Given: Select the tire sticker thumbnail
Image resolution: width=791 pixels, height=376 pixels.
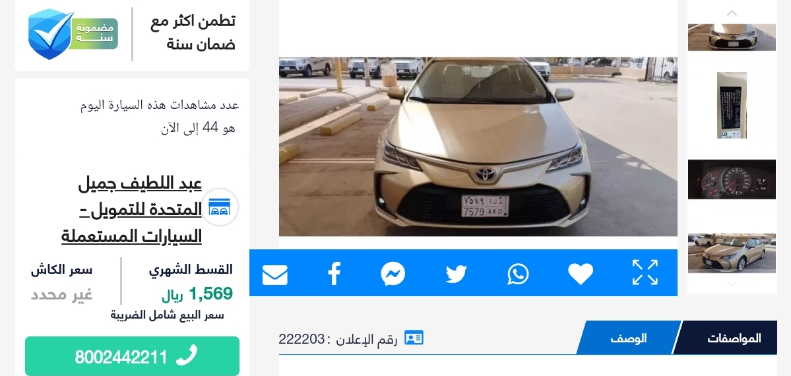Looking at the screenshot, I should (x=732, y=105).
